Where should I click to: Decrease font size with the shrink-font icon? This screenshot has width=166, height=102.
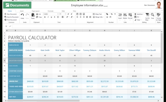(x=72, y=14)
